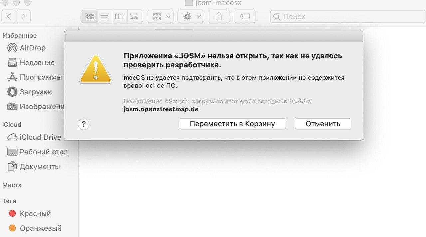The image size is (426, 237).
Task: Click the folder icon in title bar
Action: (x=189, y=3)
